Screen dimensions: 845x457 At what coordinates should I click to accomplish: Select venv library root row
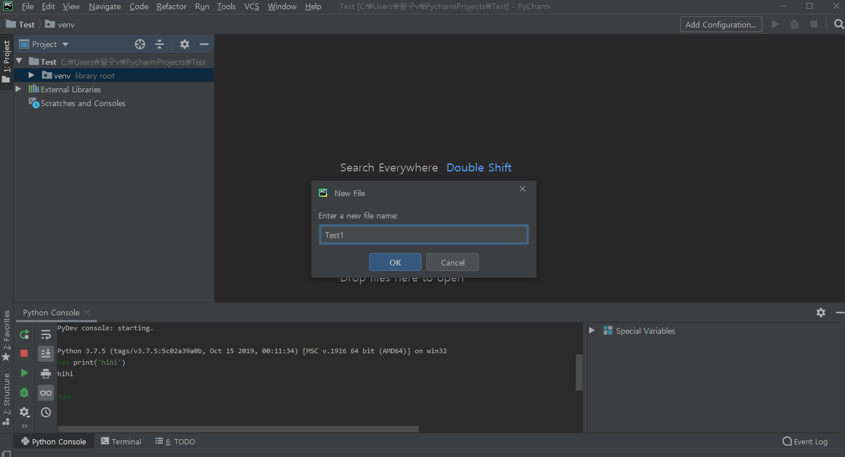(114, 75)
